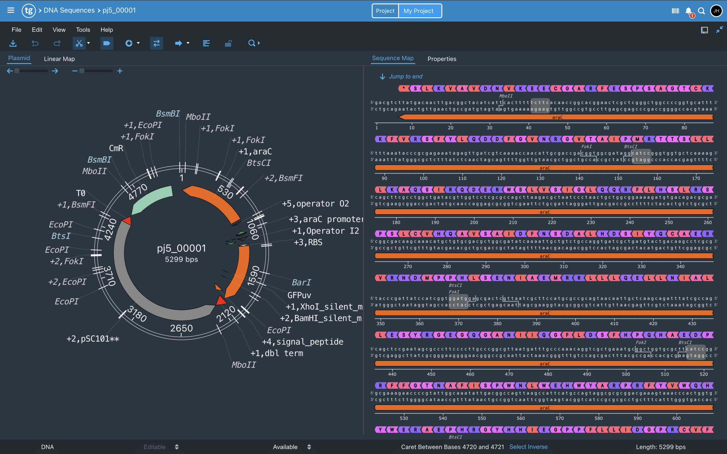Toggle the sequence lock icon
This screenshot has width=727, height=454.
[x=228, y=43]
